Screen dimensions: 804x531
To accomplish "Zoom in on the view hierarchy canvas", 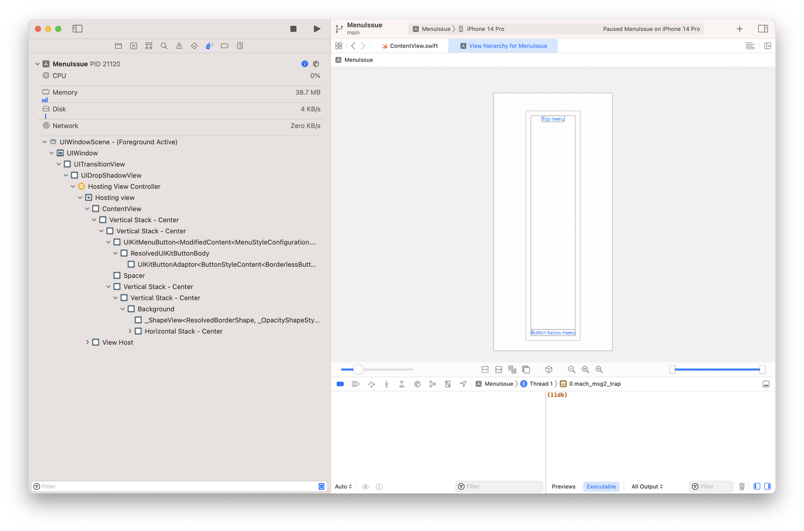I will pos(599,369).
